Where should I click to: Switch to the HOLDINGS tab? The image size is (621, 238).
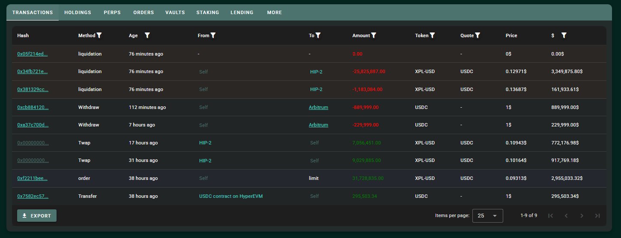[78, 12]
